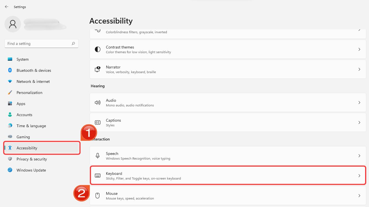369x207 pixels.
Task: Switch to Privacy & security in sidebar
Action: pyautogui.click(x=10, y=159)
